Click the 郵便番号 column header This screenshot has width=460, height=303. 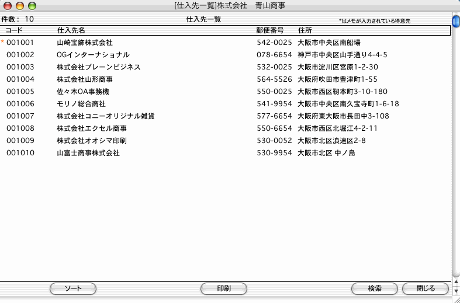coord(270,30)
